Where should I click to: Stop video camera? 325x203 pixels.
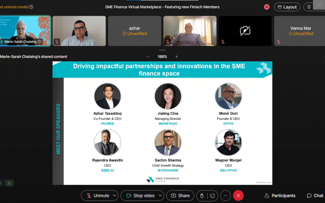tap(140, 195)
